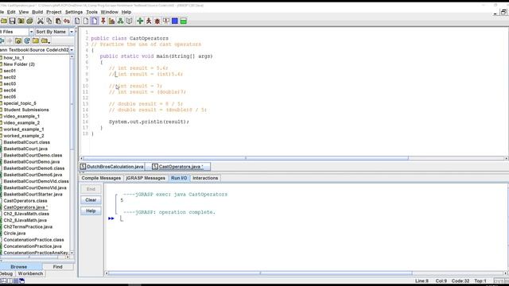
Task: Click the blue square toolbar icon
Action: point(175,21)
